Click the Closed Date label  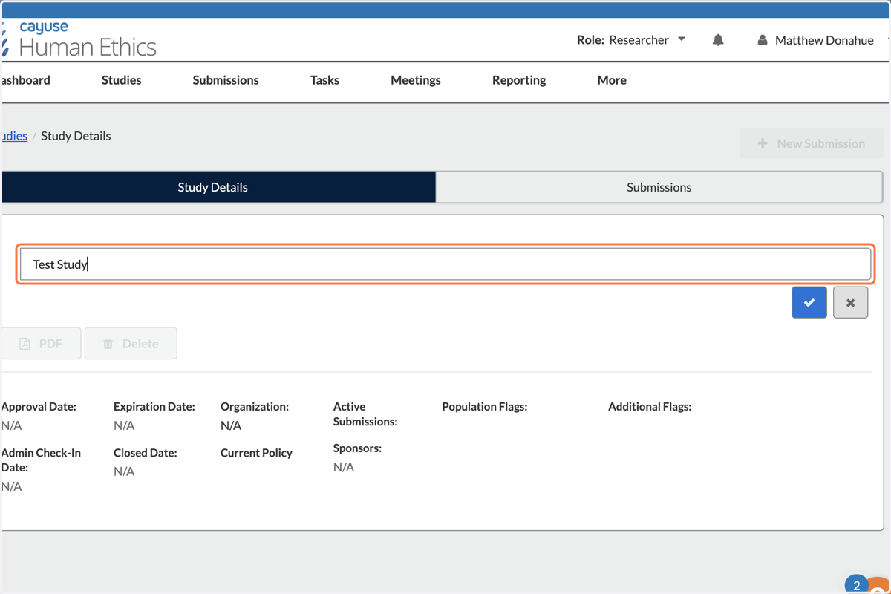pos(146,453)
